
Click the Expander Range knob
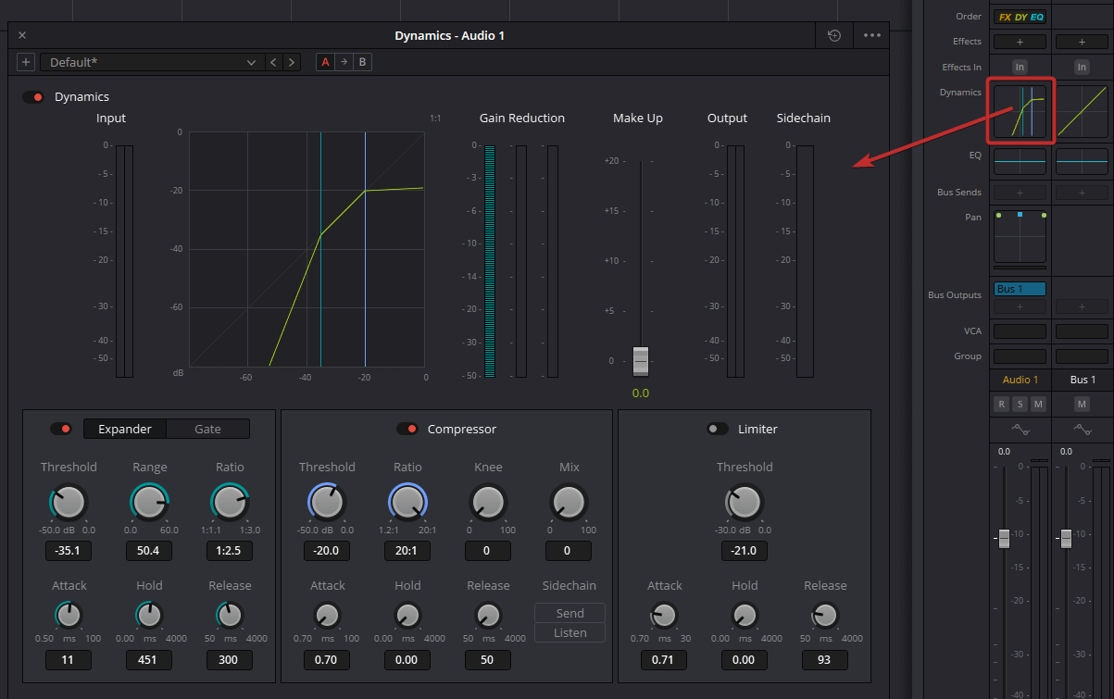point(149,502)
